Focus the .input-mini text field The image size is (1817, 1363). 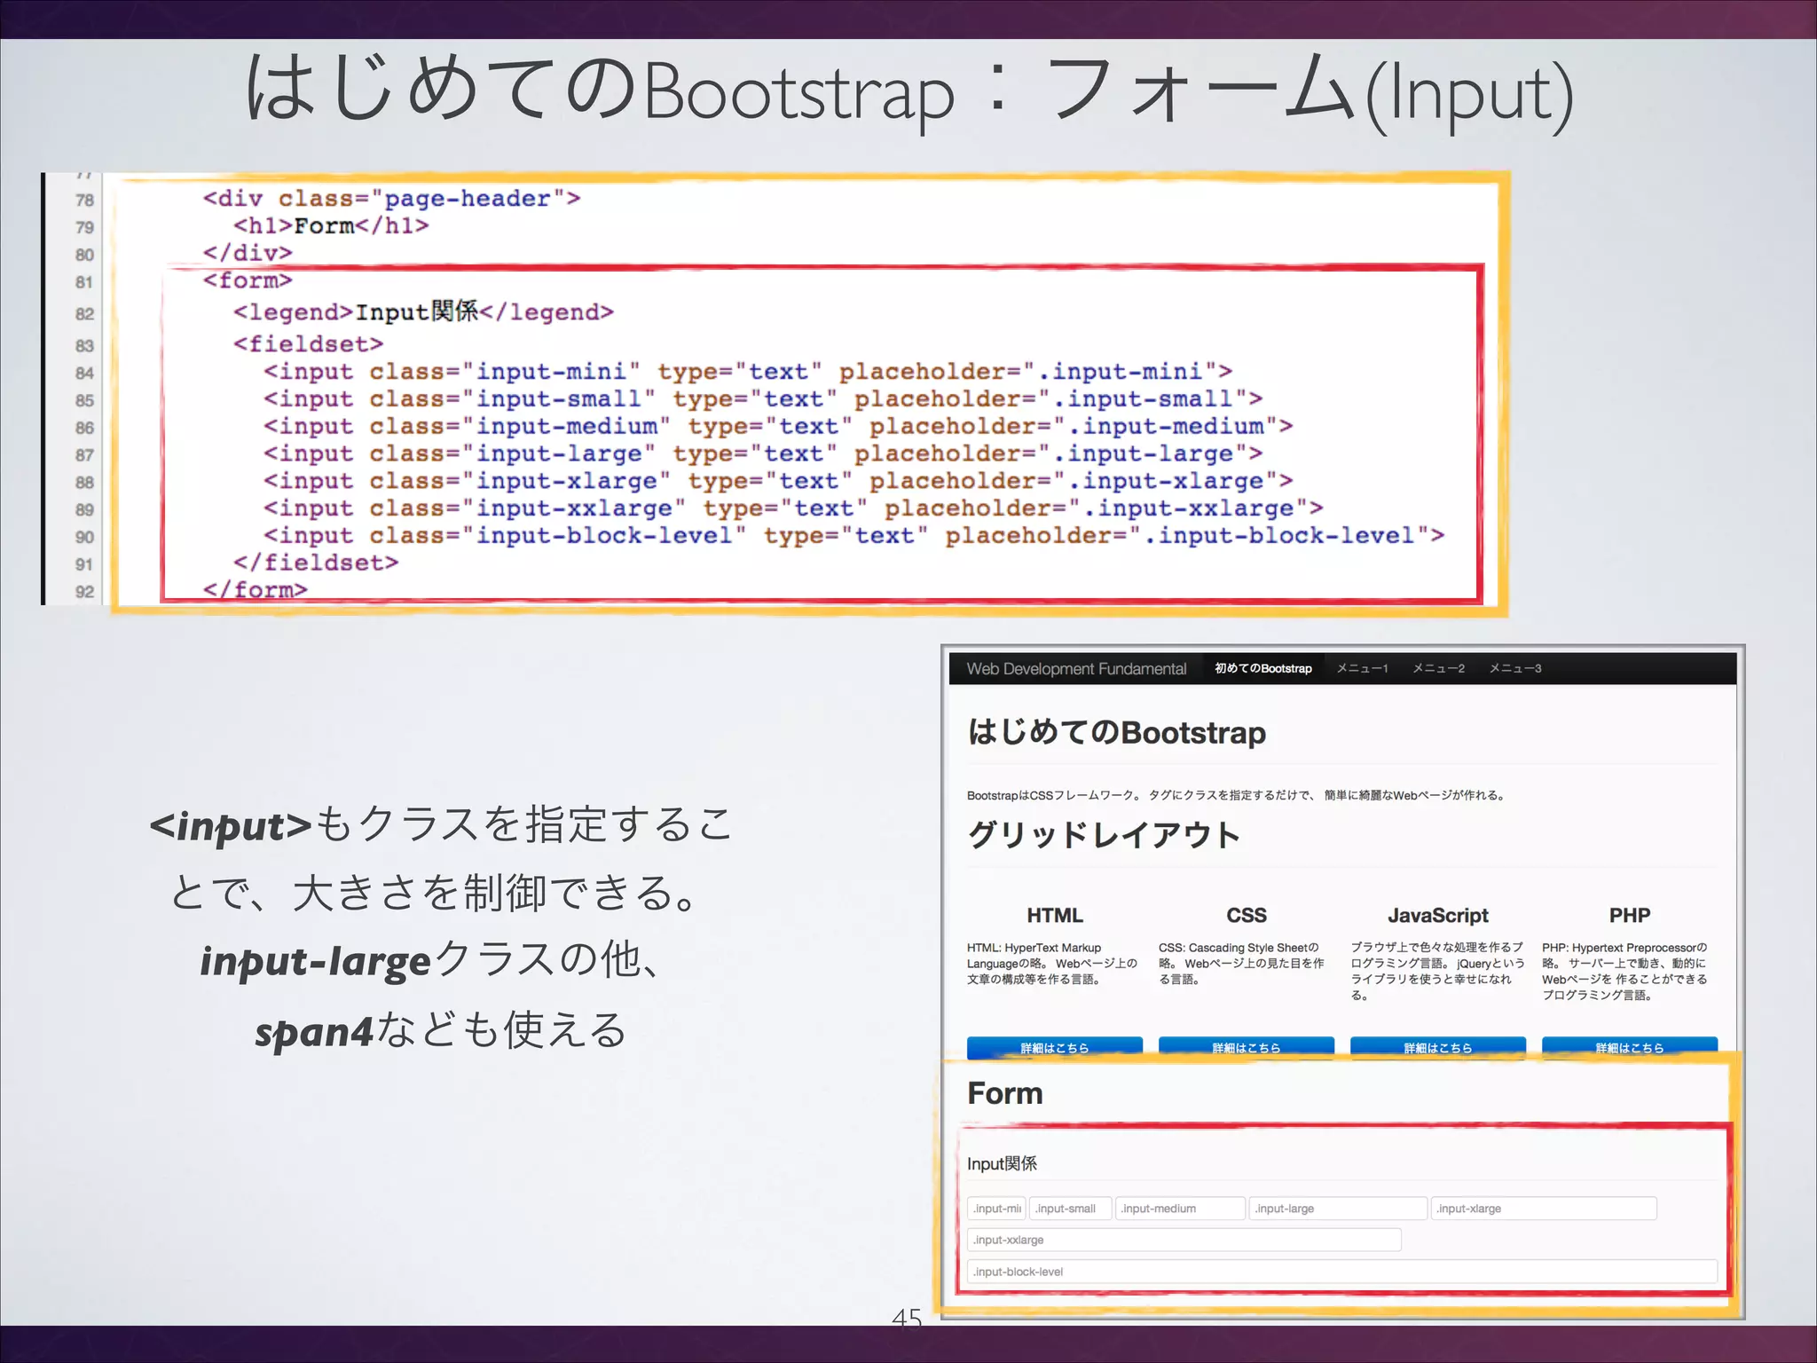[x=996, y=1209]
